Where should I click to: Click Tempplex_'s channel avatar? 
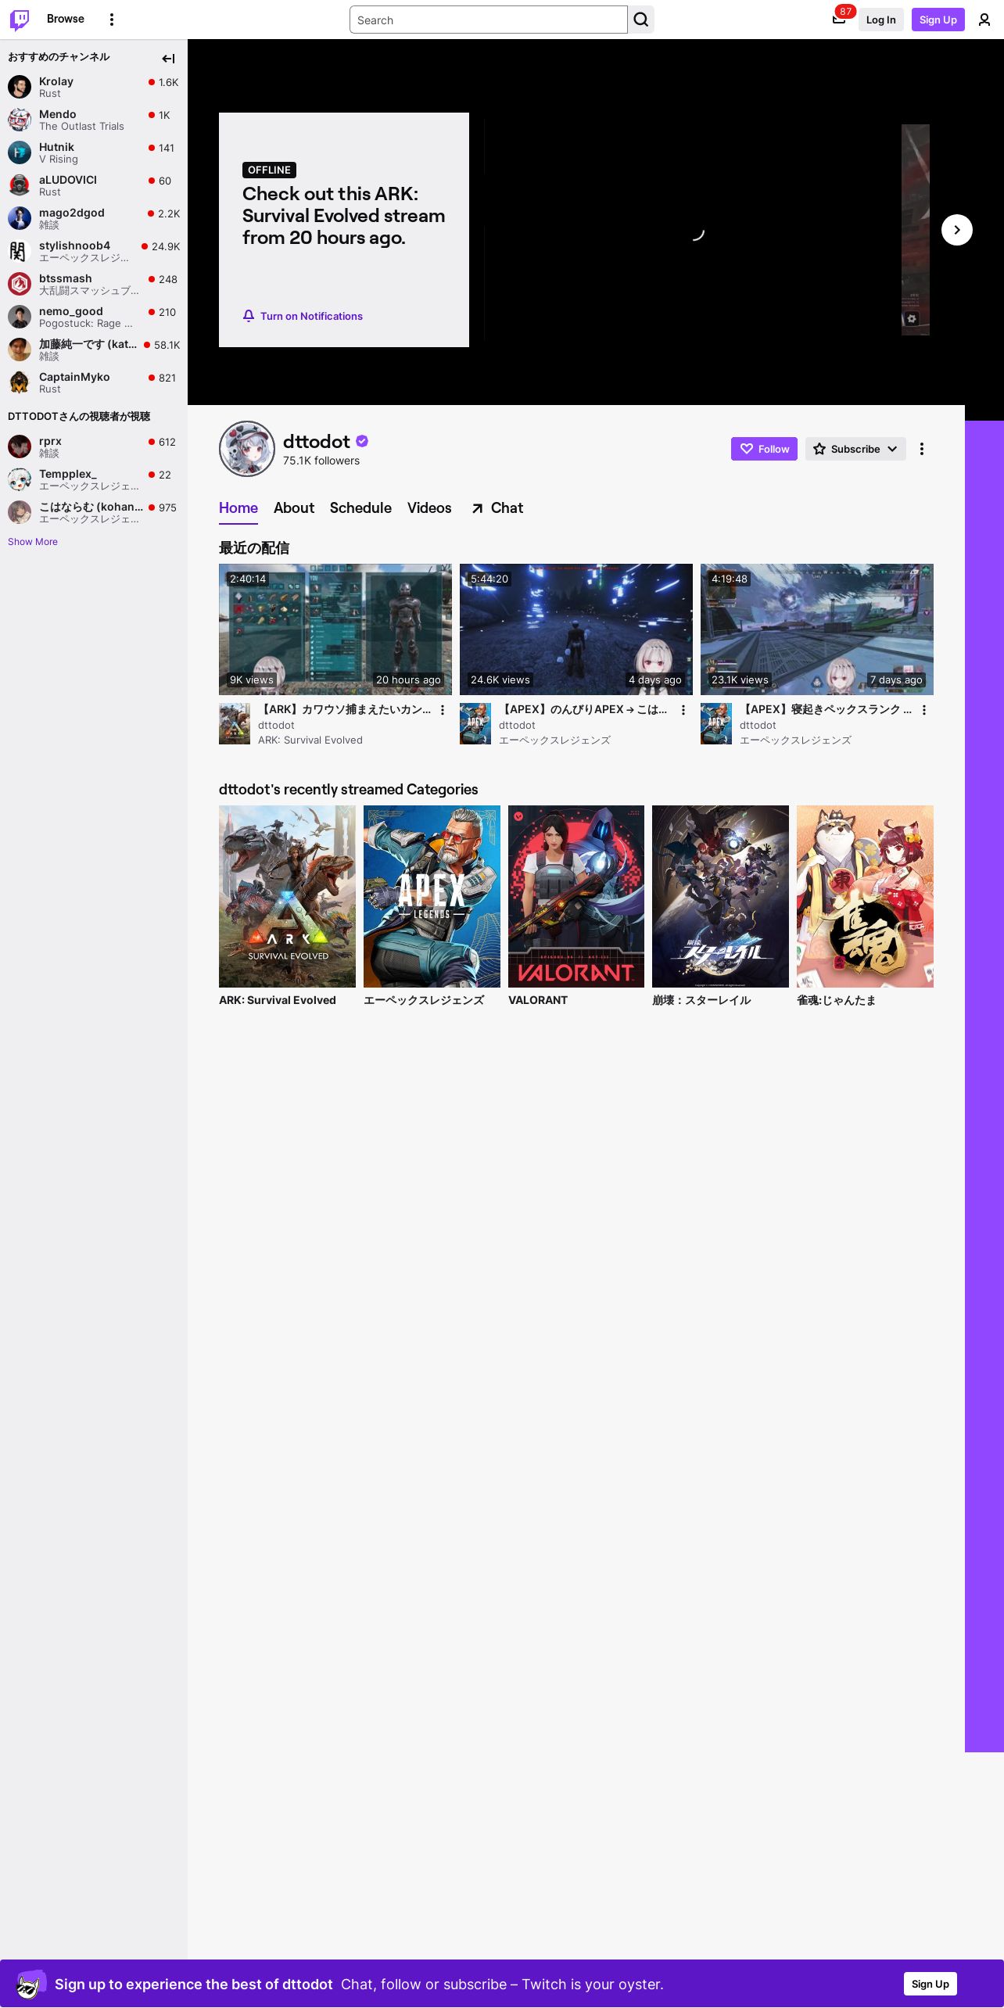click(x=20, y=479)
